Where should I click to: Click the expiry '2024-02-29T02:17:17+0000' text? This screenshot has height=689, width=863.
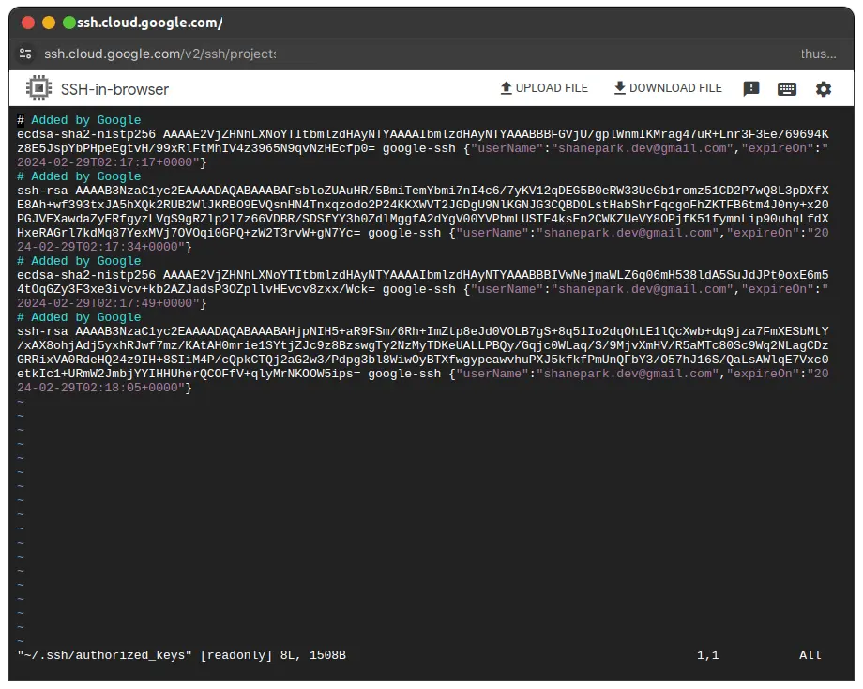(x=104, y=162)
